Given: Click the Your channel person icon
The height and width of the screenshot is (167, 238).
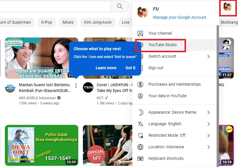Looking at the screenshot, I should tap(140, 33).
